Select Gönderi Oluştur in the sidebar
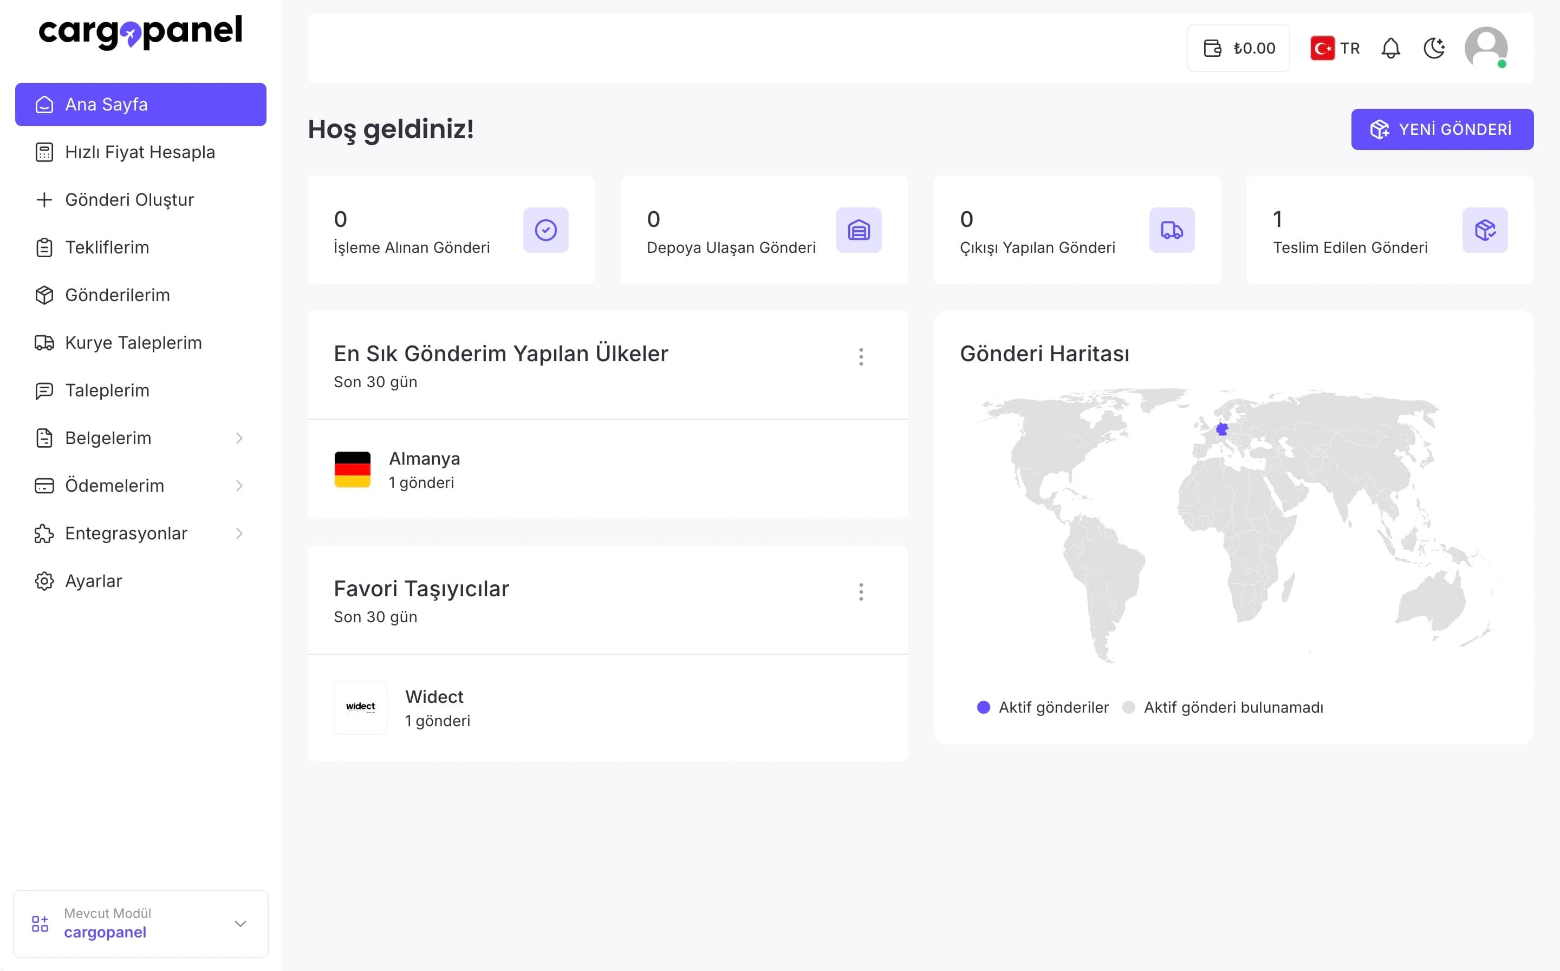1560x971 pixels. coord(129,200)
